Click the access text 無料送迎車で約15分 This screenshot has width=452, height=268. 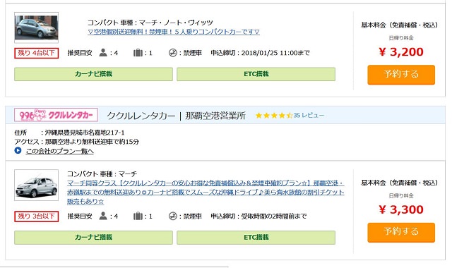tap(111, 142)
